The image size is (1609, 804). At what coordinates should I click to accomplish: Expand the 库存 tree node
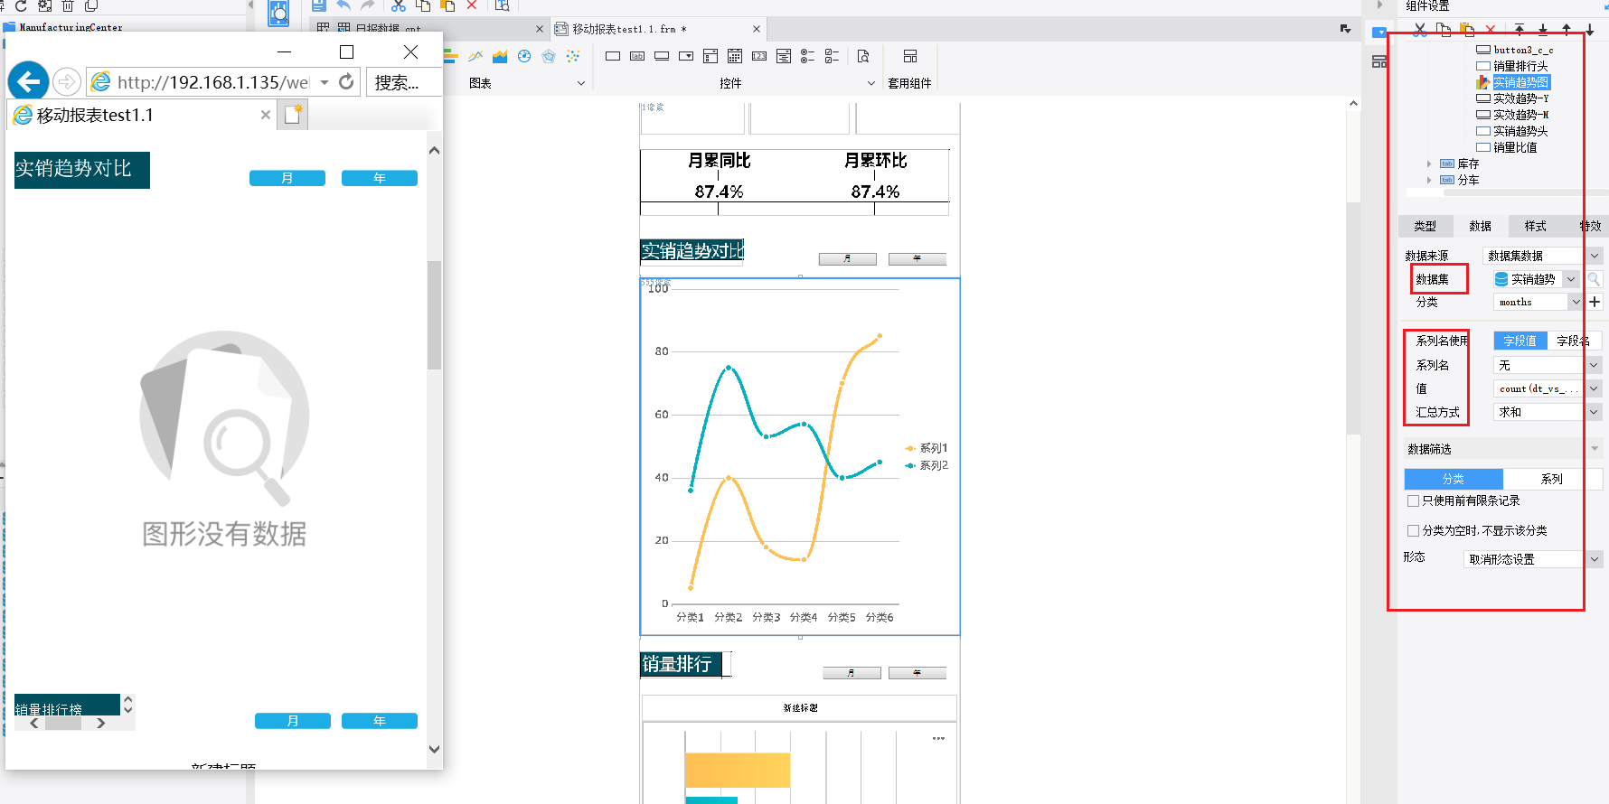[1429, 164]
